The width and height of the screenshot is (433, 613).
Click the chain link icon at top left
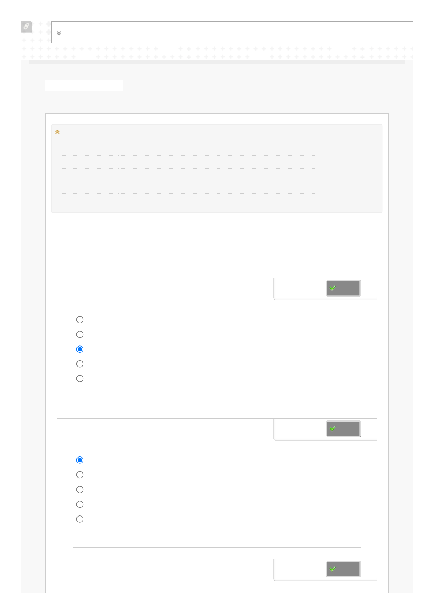27,27
